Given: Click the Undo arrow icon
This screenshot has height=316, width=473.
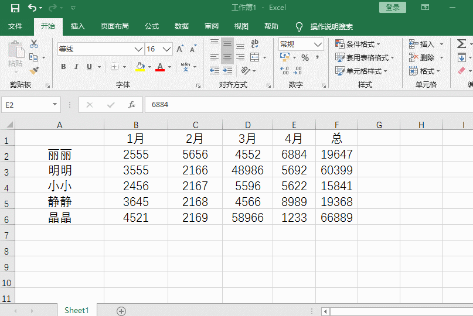Looking at the screenshot, I should (x=32, y=8).
